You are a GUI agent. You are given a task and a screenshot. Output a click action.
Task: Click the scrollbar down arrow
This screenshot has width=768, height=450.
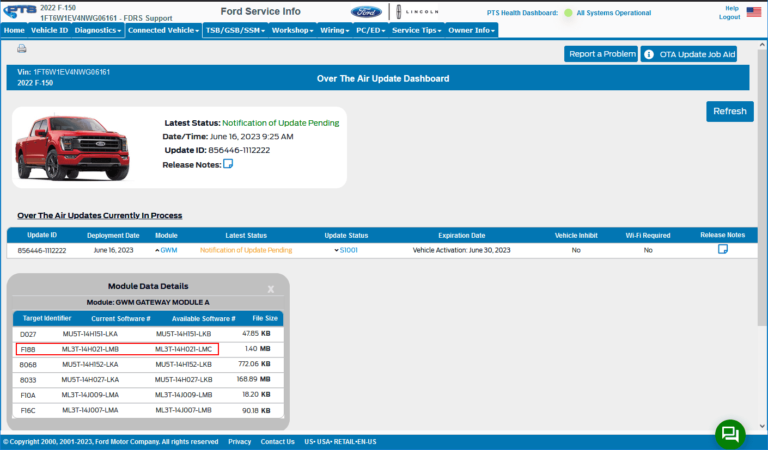(763, 426)
